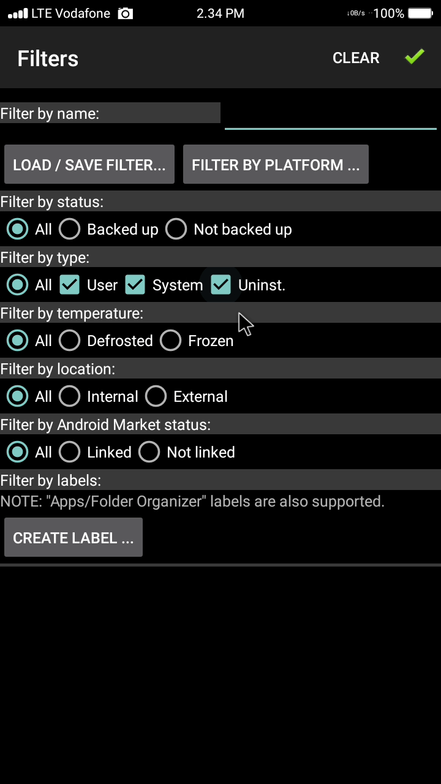
Task: Choose the Frozen temperature option
Action: (x=171, y=341)
